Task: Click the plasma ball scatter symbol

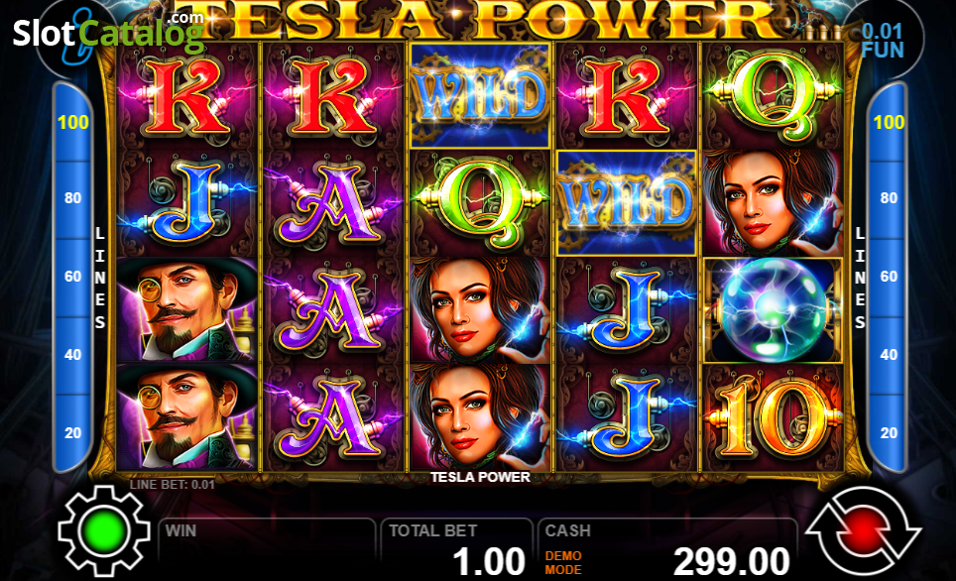Action: pyautogui.click(x=773, y=309)
